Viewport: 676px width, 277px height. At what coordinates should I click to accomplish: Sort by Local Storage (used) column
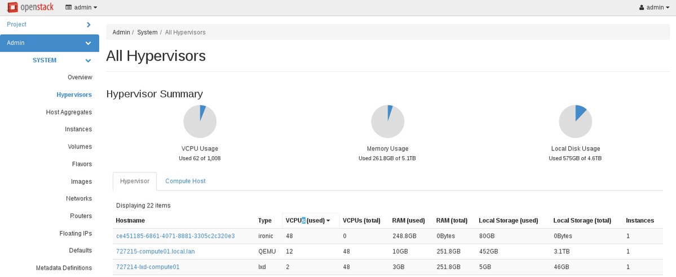tap(509, 221)
